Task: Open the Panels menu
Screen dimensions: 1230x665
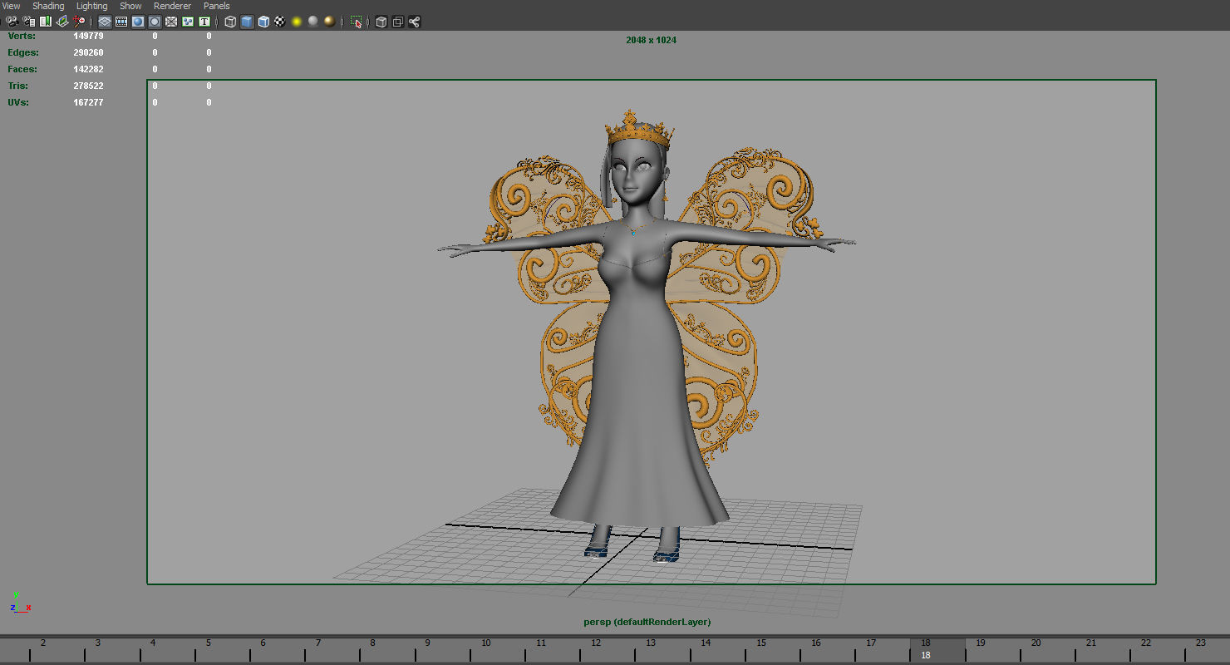Action: pyautogui.click(x=216, y=6)
